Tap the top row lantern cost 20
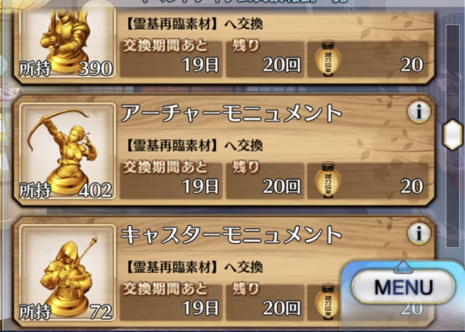The image size is (465, 332). [x=412, y=65]
